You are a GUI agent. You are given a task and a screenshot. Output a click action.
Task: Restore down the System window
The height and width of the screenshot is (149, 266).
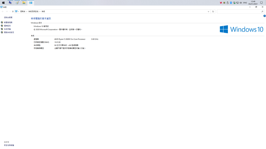click(x=256, y=7)
